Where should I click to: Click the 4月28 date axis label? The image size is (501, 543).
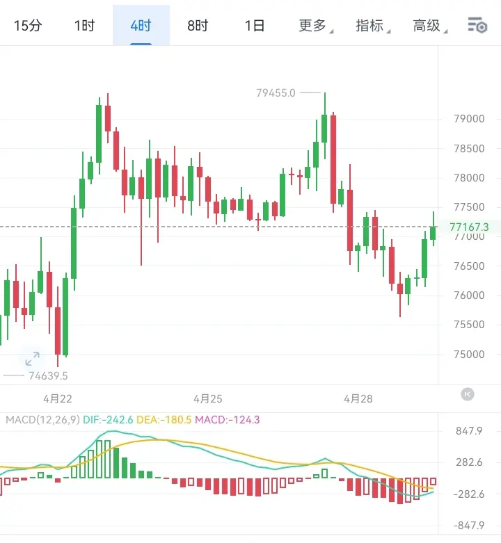tap(358, 399)
